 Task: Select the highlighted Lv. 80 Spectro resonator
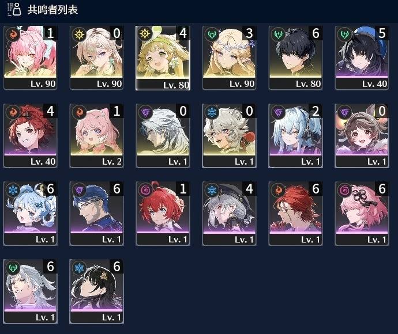coord(163,58)
